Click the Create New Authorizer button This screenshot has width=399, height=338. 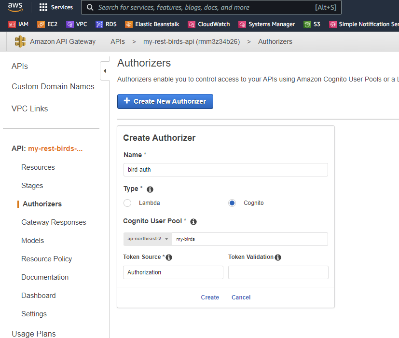[x=165, y=101]
